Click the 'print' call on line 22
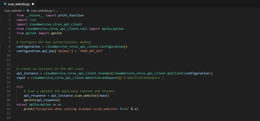The width and height of the screenshot is (260, 121). click(28, 109)
